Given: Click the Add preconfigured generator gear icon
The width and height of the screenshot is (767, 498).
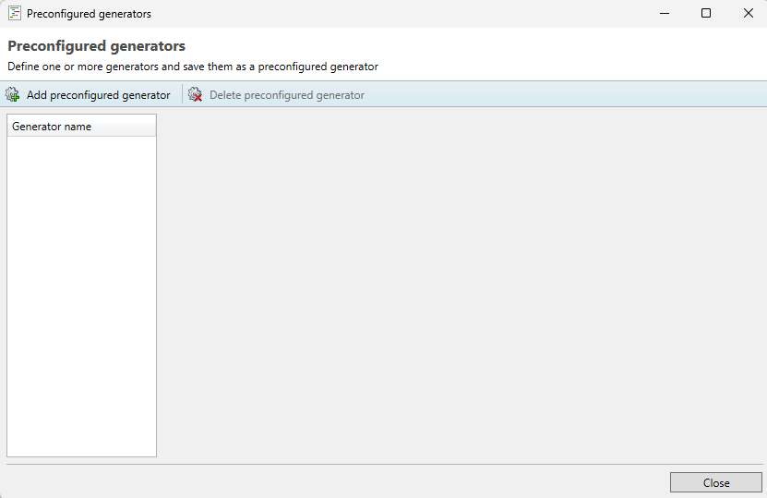Looking at the screenshot, I should tap(13, 95).
